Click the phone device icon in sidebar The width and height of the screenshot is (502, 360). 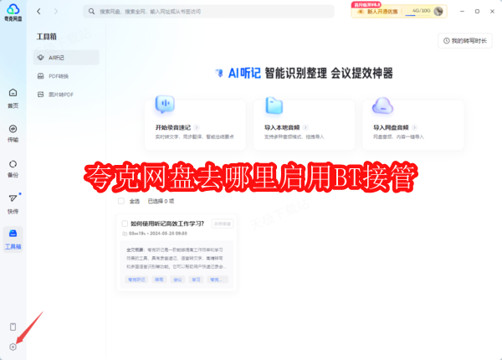coord(13,327)
